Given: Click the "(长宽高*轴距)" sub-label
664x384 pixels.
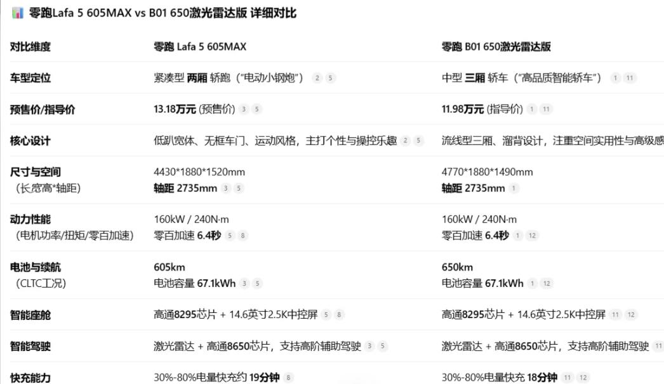Looking at the screenshot, I should [x=48, y=188].
